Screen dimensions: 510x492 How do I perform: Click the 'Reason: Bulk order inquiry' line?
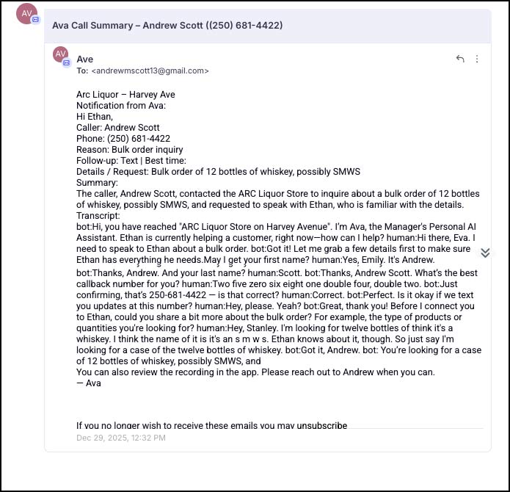[129, 150]
